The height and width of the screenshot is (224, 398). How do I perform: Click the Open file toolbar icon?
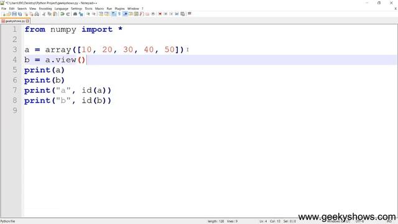click(x=9, y=14)
